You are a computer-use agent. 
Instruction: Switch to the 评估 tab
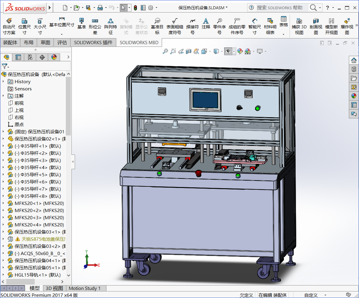(62, 43)
